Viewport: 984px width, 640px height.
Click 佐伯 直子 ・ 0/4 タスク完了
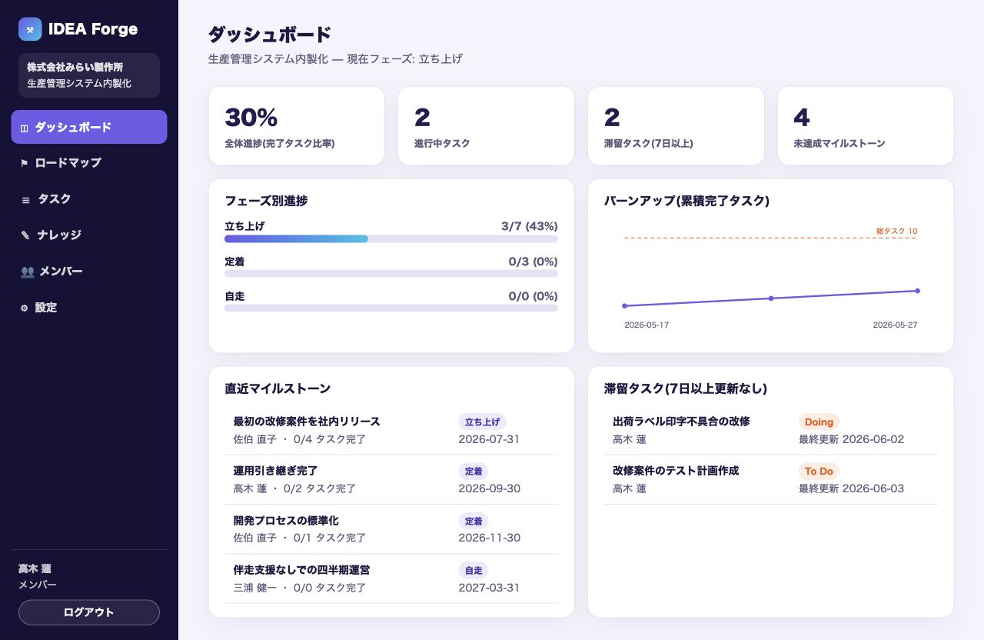click(299, 439)
